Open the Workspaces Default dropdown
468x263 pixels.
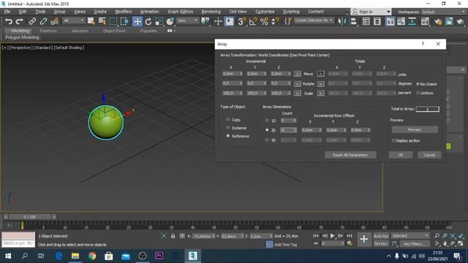click(443, 12)
